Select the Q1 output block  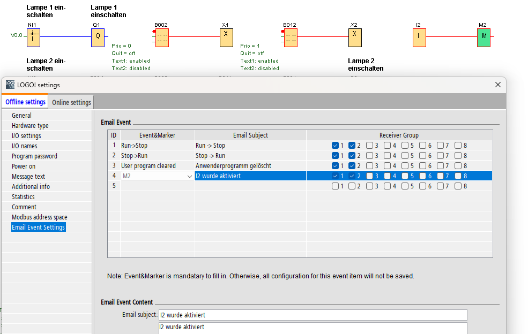98,37
